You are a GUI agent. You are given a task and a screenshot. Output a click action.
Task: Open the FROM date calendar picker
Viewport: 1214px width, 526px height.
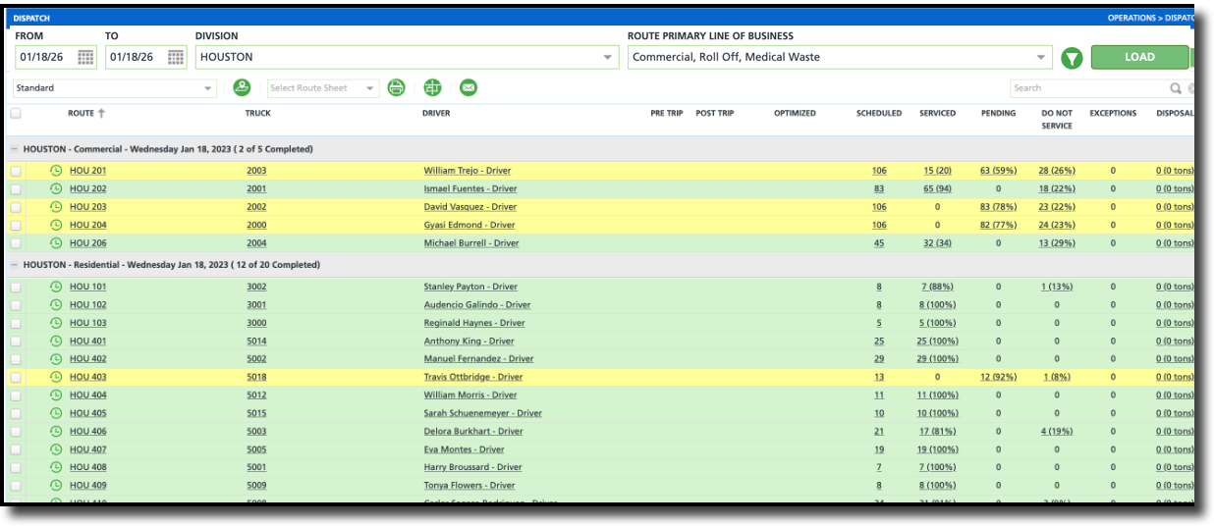(x=85, y=57)
